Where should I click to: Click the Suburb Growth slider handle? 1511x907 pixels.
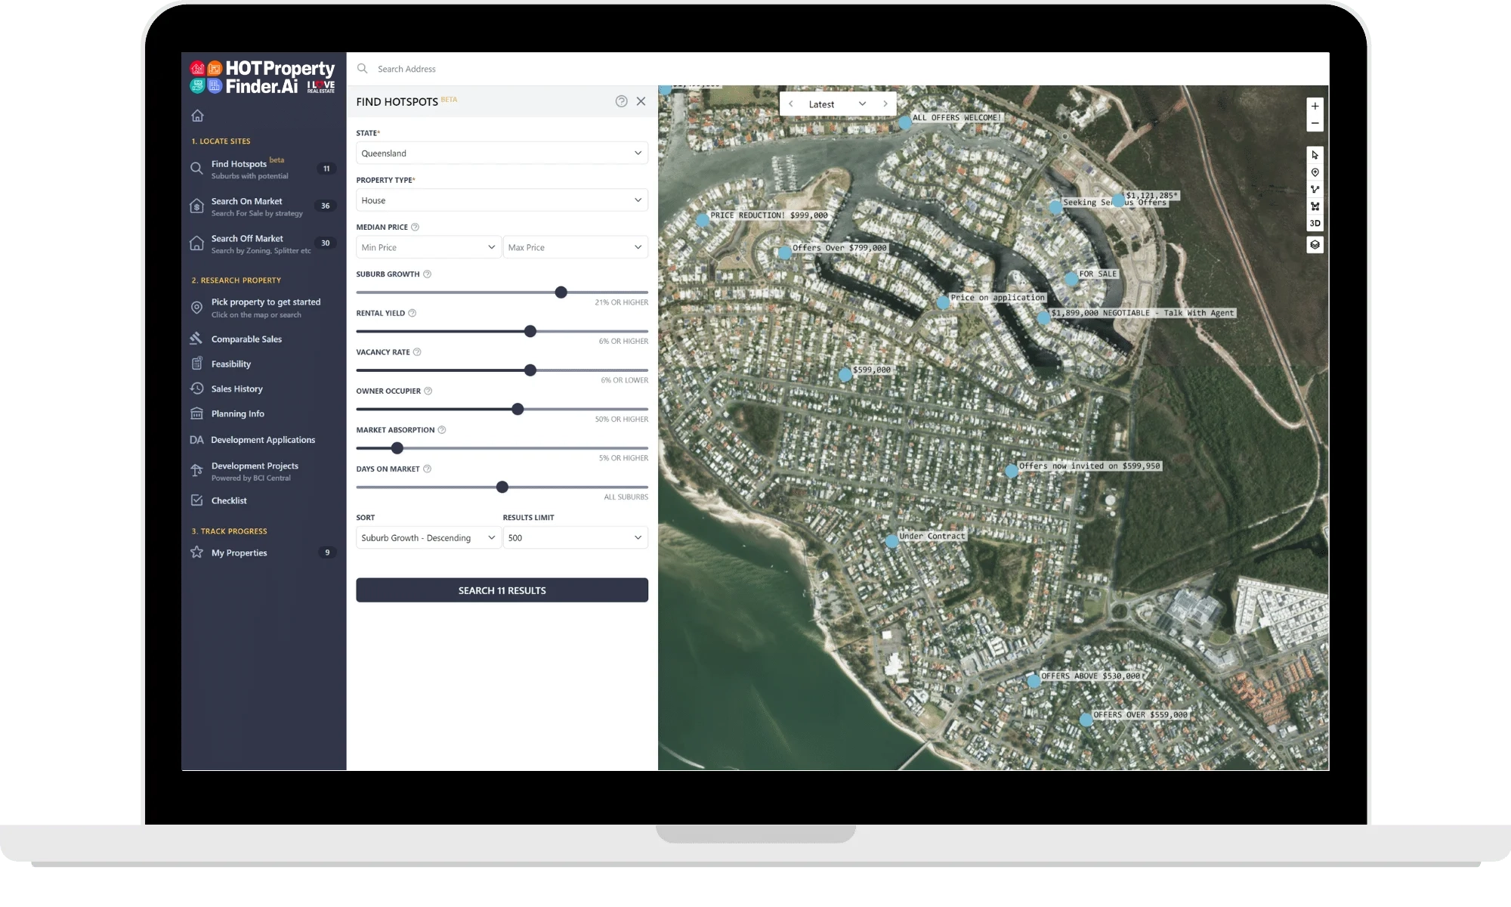tap(561, 293)
